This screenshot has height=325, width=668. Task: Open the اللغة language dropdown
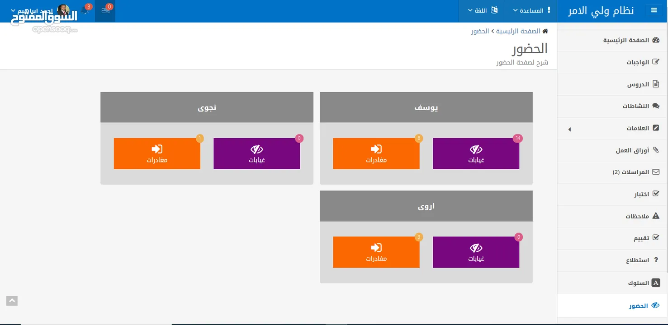tap(481, 10)
